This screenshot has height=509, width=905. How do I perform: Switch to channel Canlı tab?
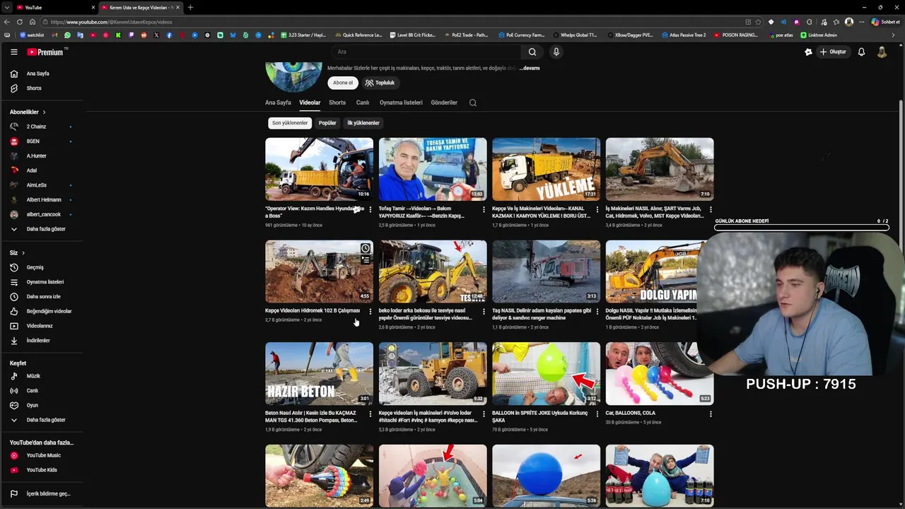[363, 103]
